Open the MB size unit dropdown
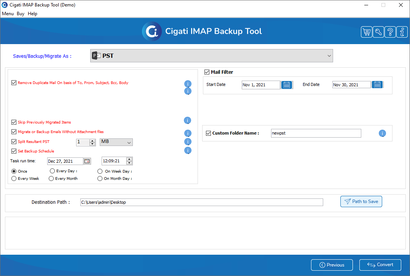 coord(116,142)
